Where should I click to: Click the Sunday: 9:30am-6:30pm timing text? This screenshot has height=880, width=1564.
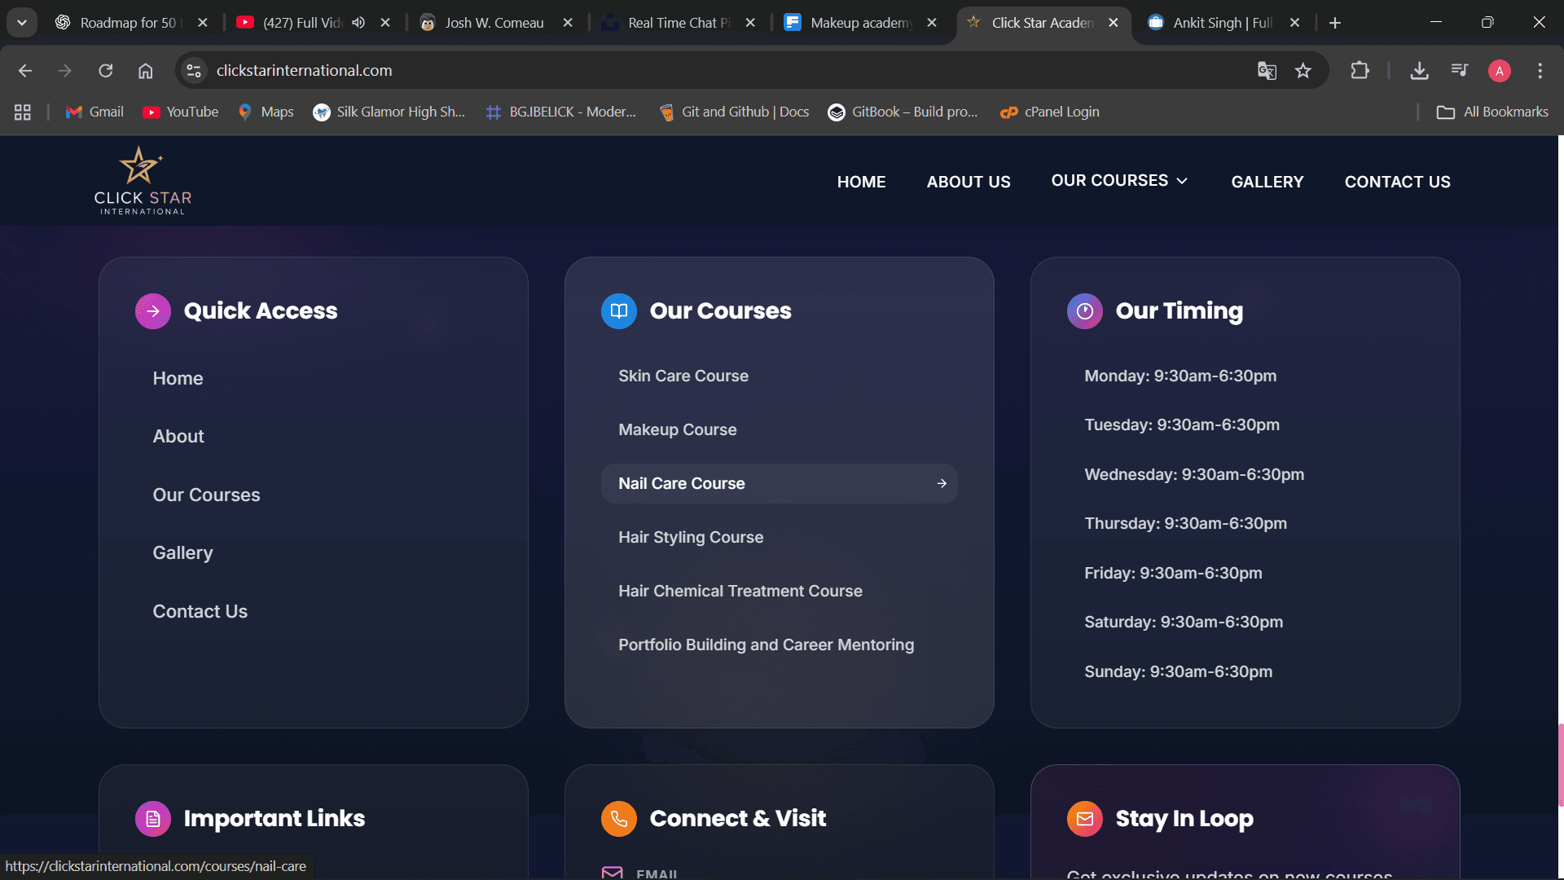point(1178,672)
